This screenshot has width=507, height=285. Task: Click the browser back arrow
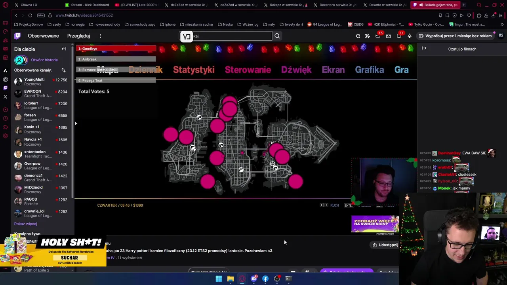point(16,15)
